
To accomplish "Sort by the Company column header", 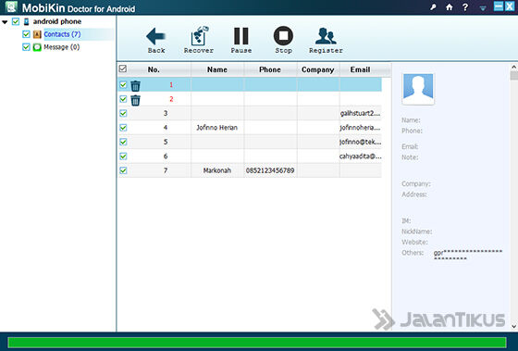I will (x=318, y=69).
